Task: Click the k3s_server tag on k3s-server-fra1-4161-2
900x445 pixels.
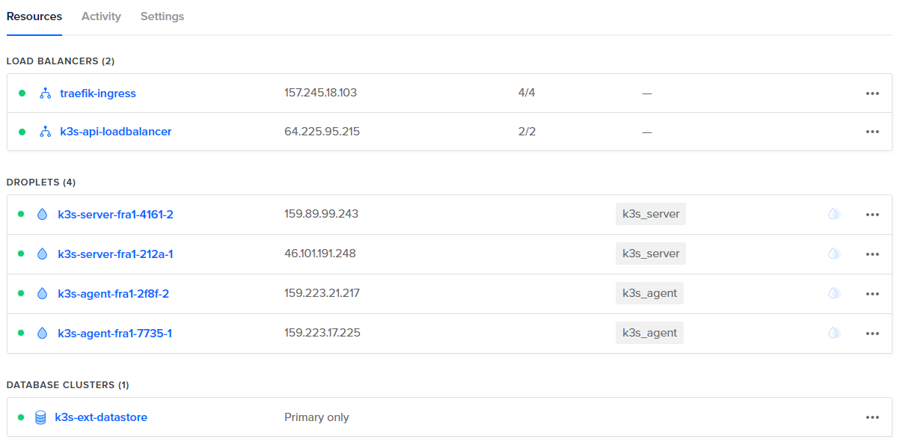Action: [x=651, y=214]
